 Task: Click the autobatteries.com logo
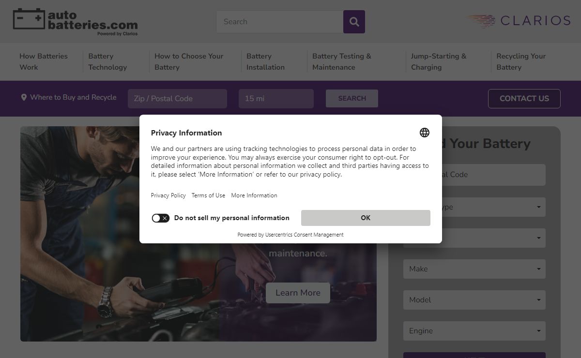tap(76, 22)
